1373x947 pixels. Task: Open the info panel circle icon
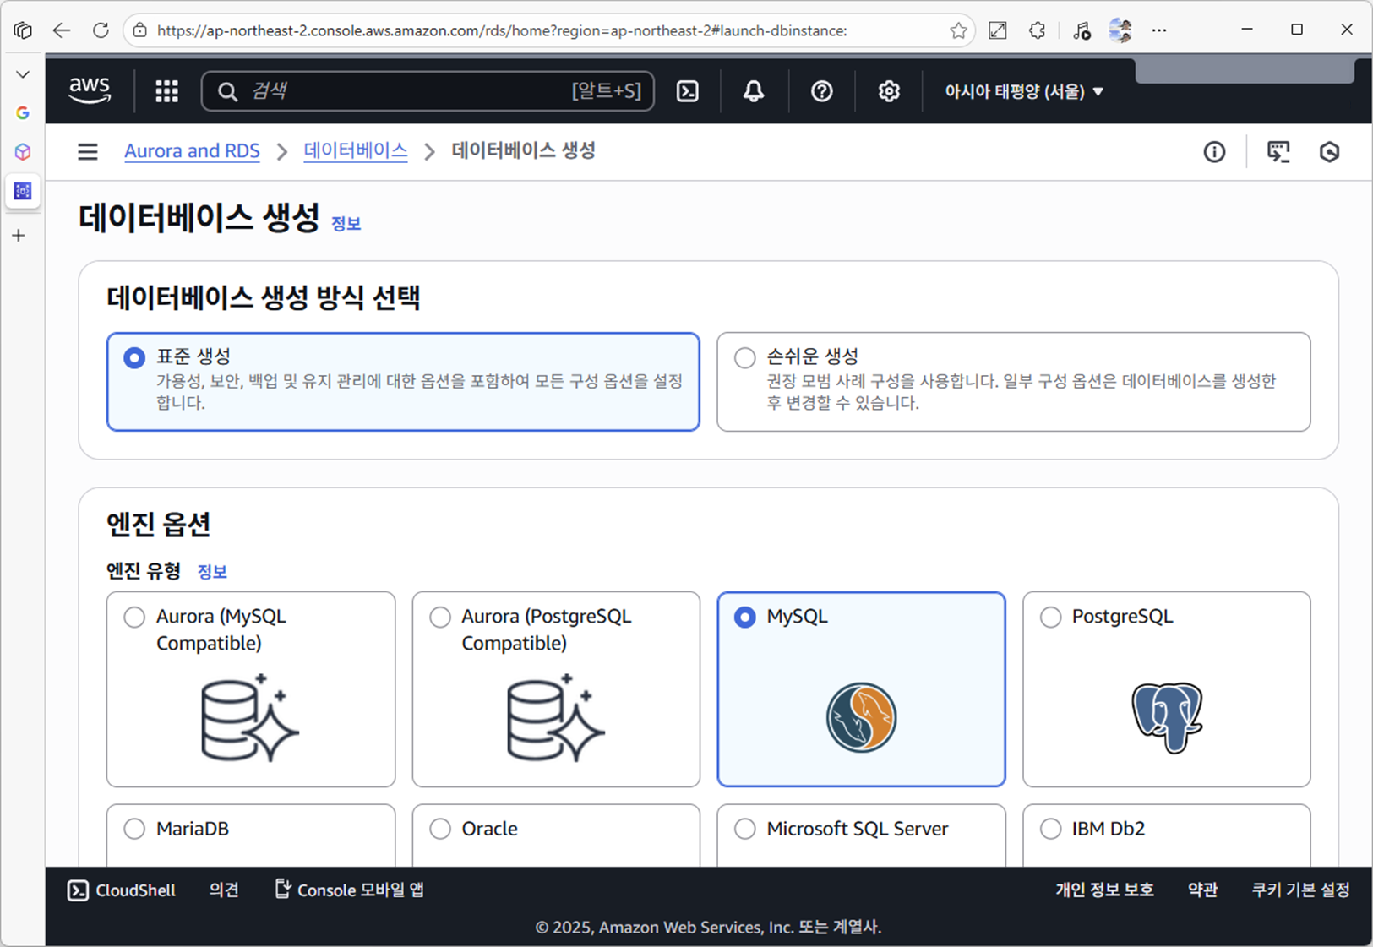pos(1214,152)
